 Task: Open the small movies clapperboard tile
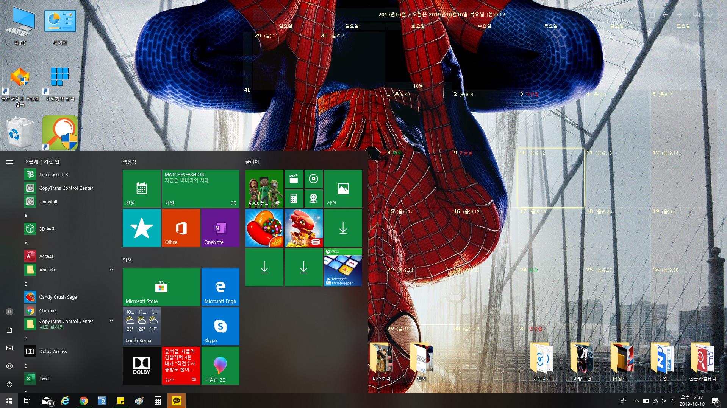294,179
